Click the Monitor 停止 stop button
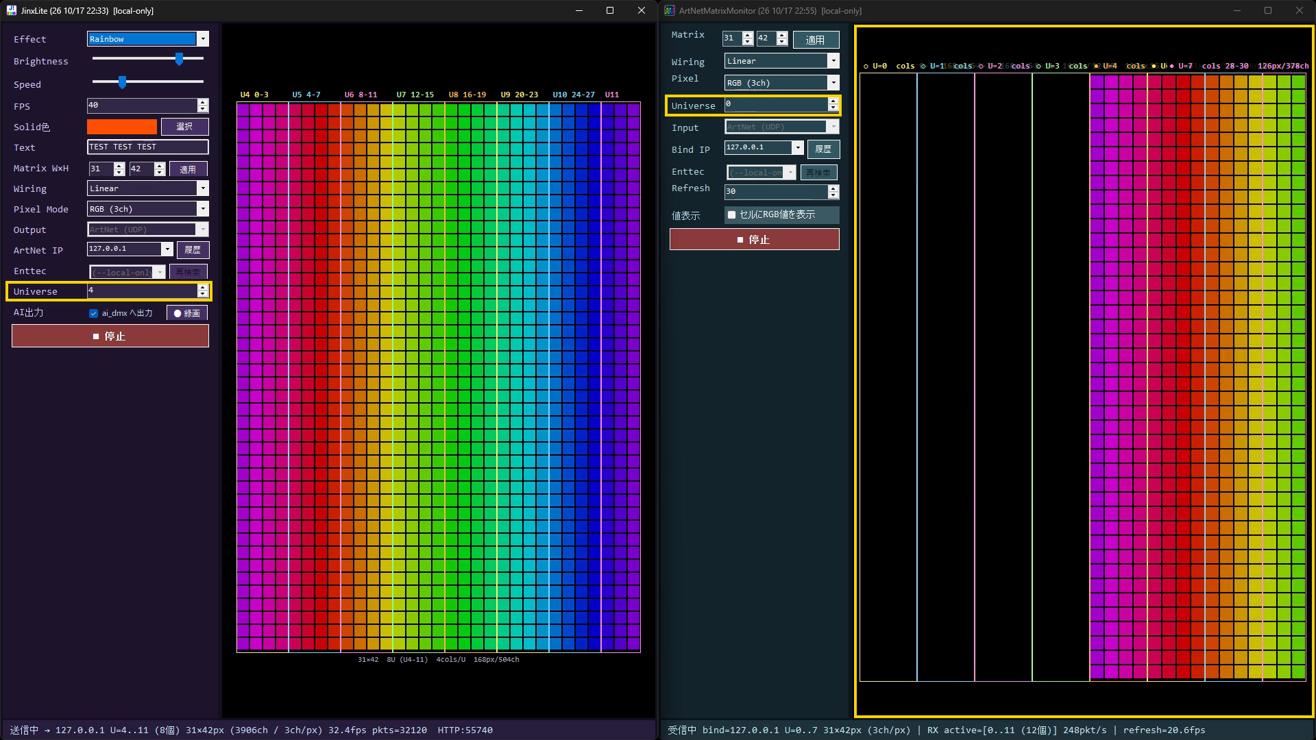 [755, 240]
